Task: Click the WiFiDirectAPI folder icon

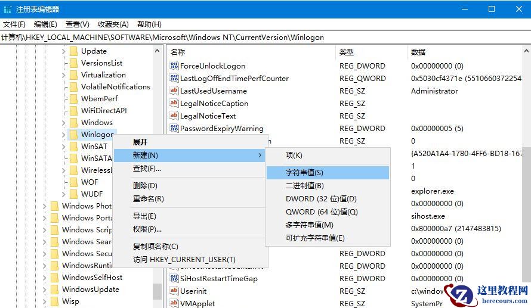Action: point(73,111)
